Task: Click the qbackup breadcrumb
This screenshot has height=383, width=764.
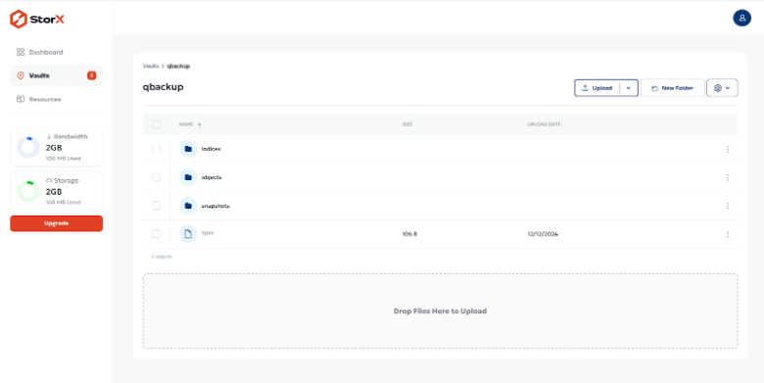Action: [x=178, y=66]
